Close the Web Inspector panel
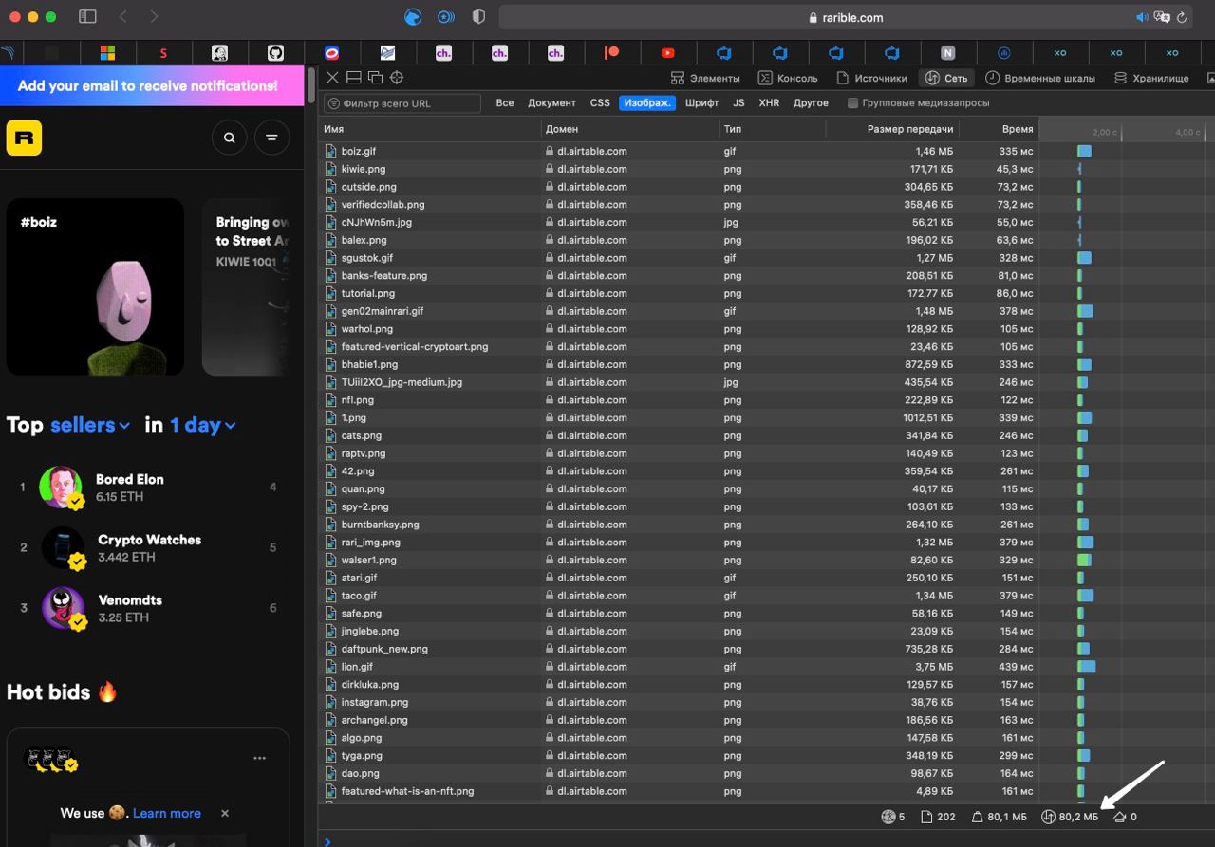Viewport: 1215px width, 847px height. tap(332, 78)
